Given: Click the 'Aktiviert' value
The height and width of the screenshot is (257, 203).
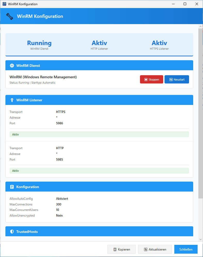Looking at the screenshot, I should point(62,199).
